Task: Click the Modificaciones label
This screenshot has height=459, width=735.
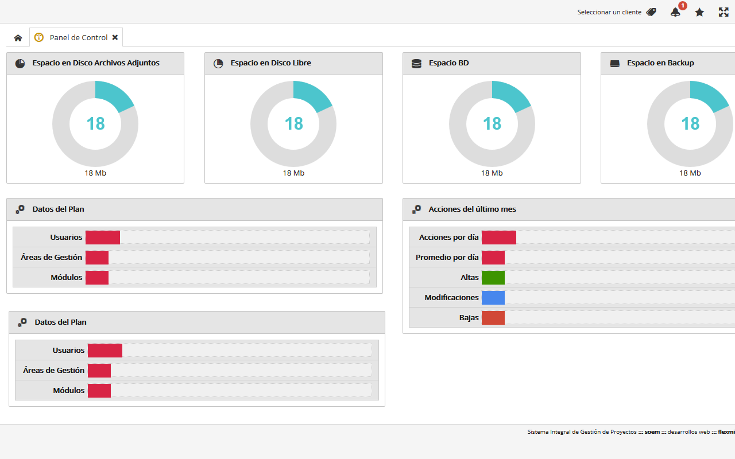Action: (452, 297)
